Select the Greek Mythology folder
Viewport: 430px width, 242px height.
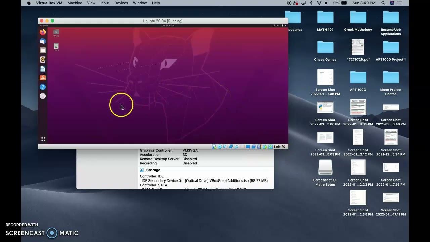pos(358,21)
